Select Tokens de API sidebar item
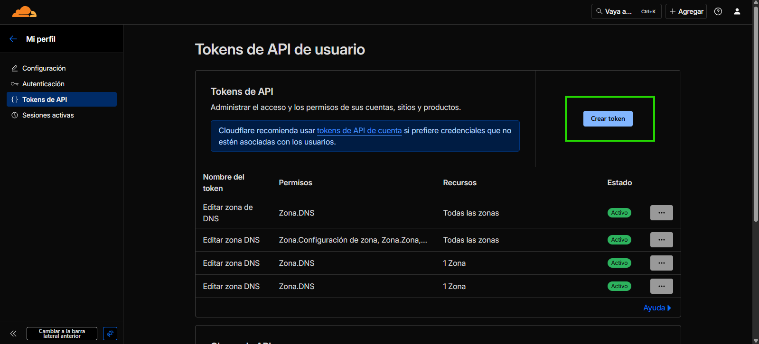Viewport: 759px width, 344px height. (45, 100)
